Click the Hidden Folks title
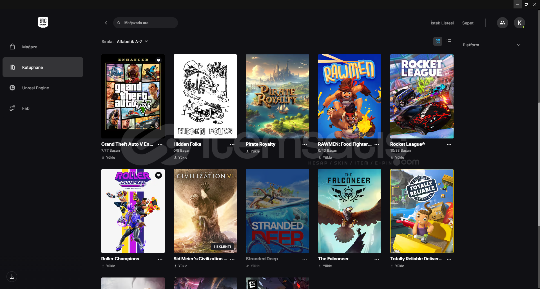The width and height of the screenshot is (540, 289). (188, 144)
